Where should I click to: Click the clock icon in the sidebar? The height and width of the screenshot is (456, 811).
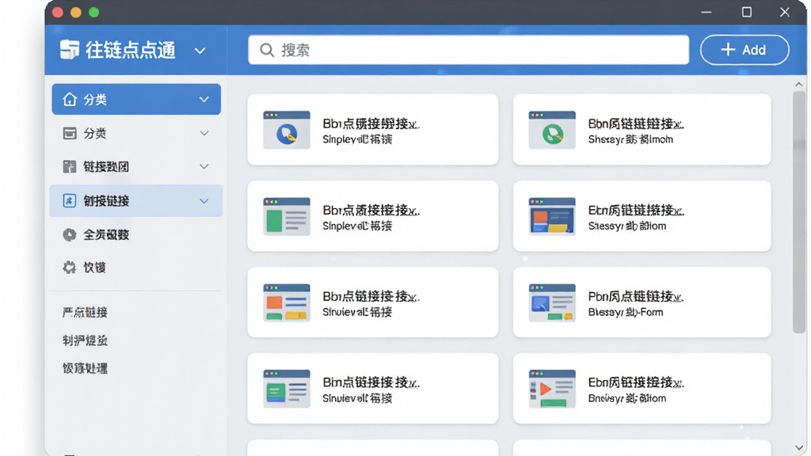click(70, 234)
